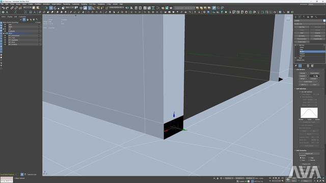
Task: Click the Undo arrow in main toolbar
Action: [x=3, y=8]
